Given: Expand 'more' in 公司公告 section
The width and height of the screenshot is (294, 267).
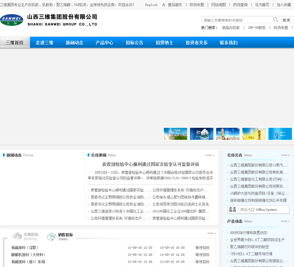Looking at the screenshot, I should point(285,155).
